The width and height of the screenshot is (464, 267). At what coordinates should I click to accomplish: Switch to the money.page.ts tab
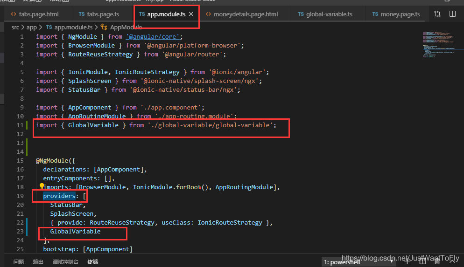coord(396,14)
